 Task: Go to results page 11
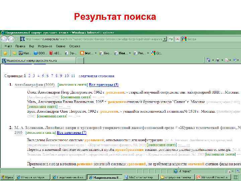[x=73, y=76]
